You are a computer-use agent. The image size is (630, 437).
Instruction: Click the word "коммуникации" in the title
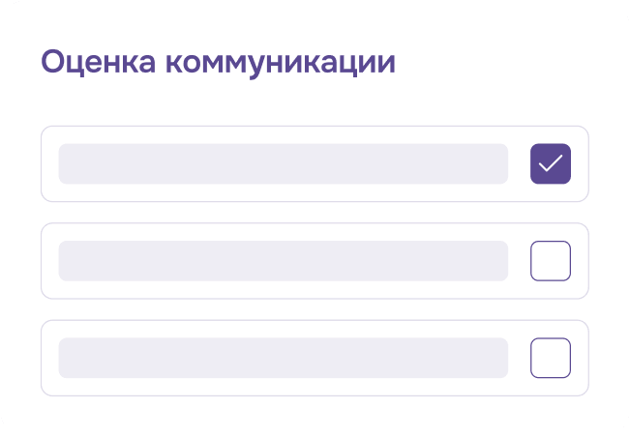click(x=281, y=64)
